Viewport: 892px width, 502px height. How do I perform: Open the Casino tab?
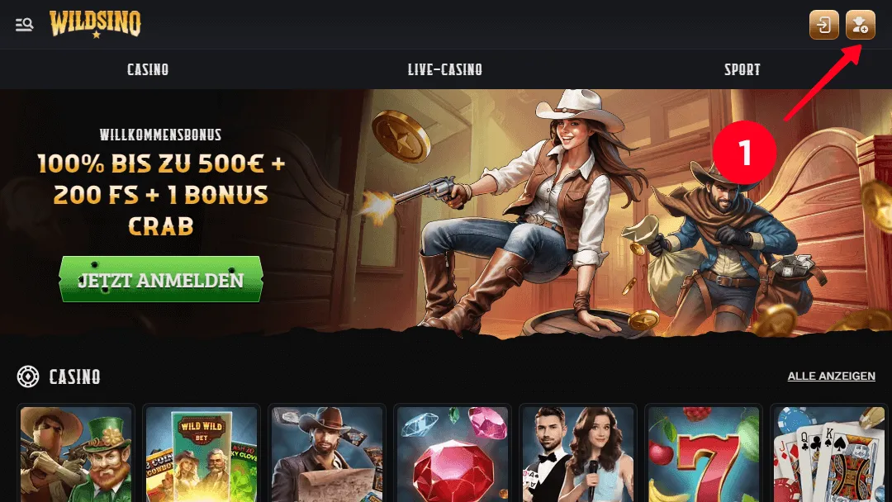(148, 69)
